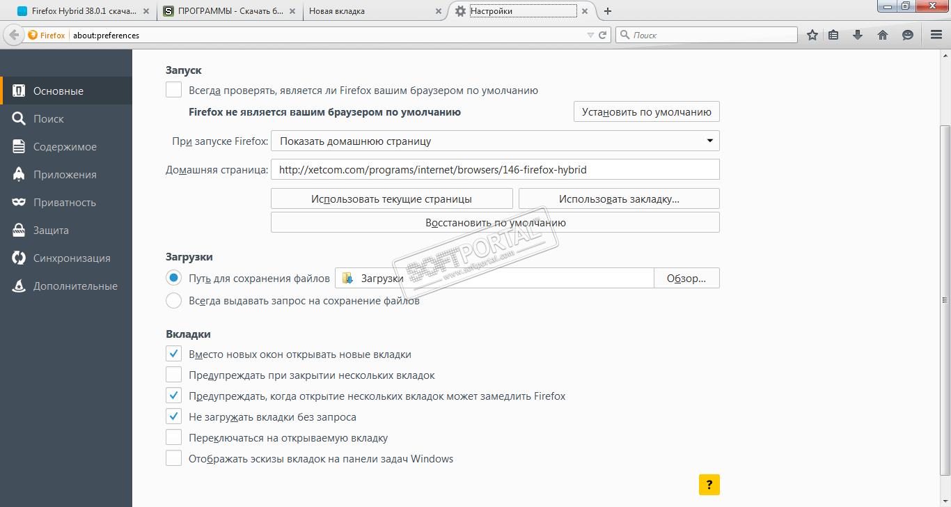Open Приватность settings category
This screenshot has width=951, height=507.
coord(66,202)
